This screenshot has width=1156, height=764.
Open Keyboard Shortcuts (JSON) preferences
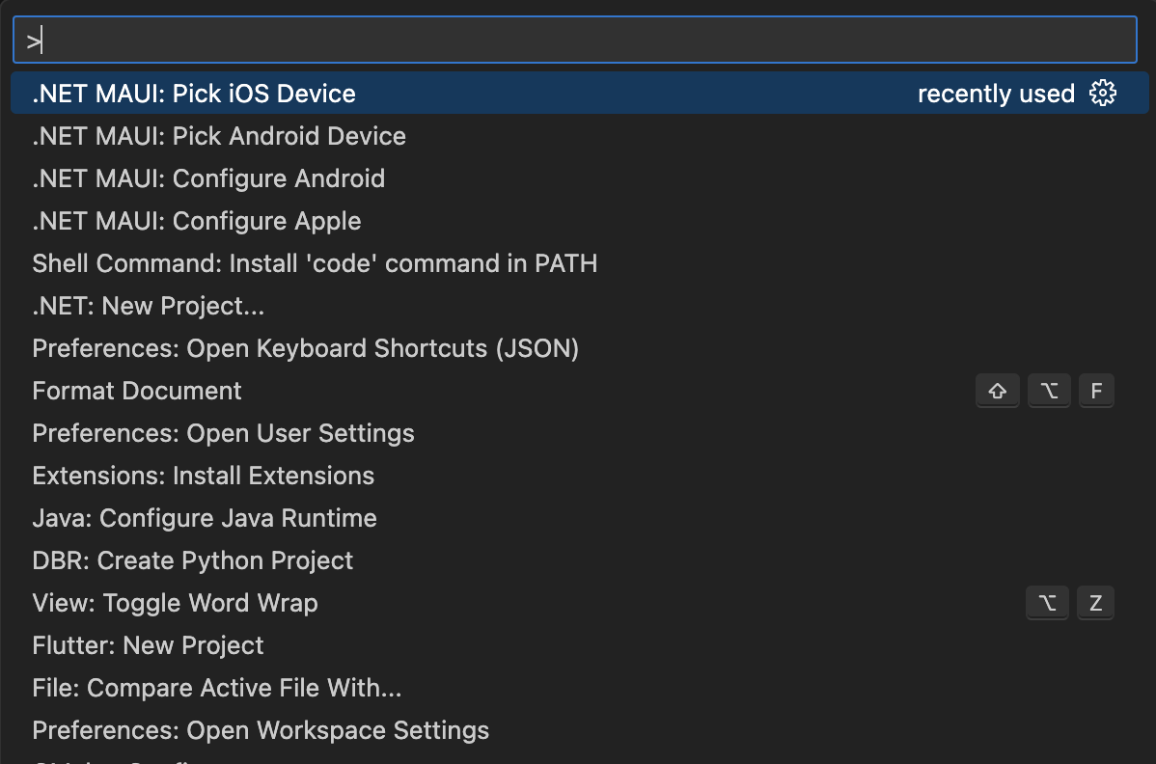(305, 348)
